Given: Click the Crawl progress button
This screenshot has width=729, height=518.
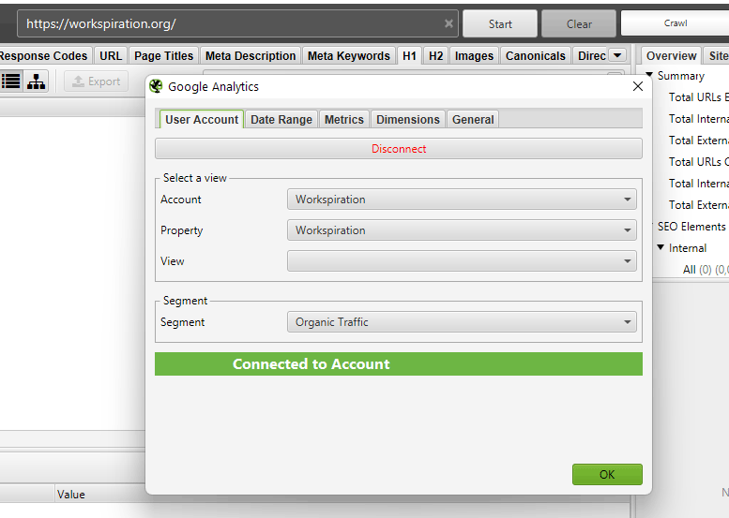Looking at the screenshot, I should point(676,23).
